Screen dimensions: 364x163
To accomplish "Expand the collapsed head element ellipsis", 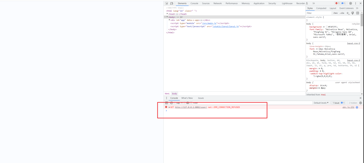I will tap(177, 14).
